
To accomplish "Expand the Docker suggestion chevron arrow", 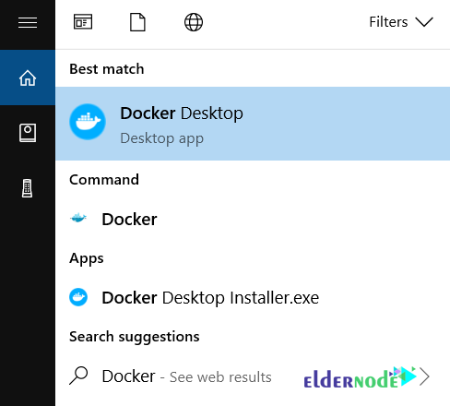I will [424, 376].
